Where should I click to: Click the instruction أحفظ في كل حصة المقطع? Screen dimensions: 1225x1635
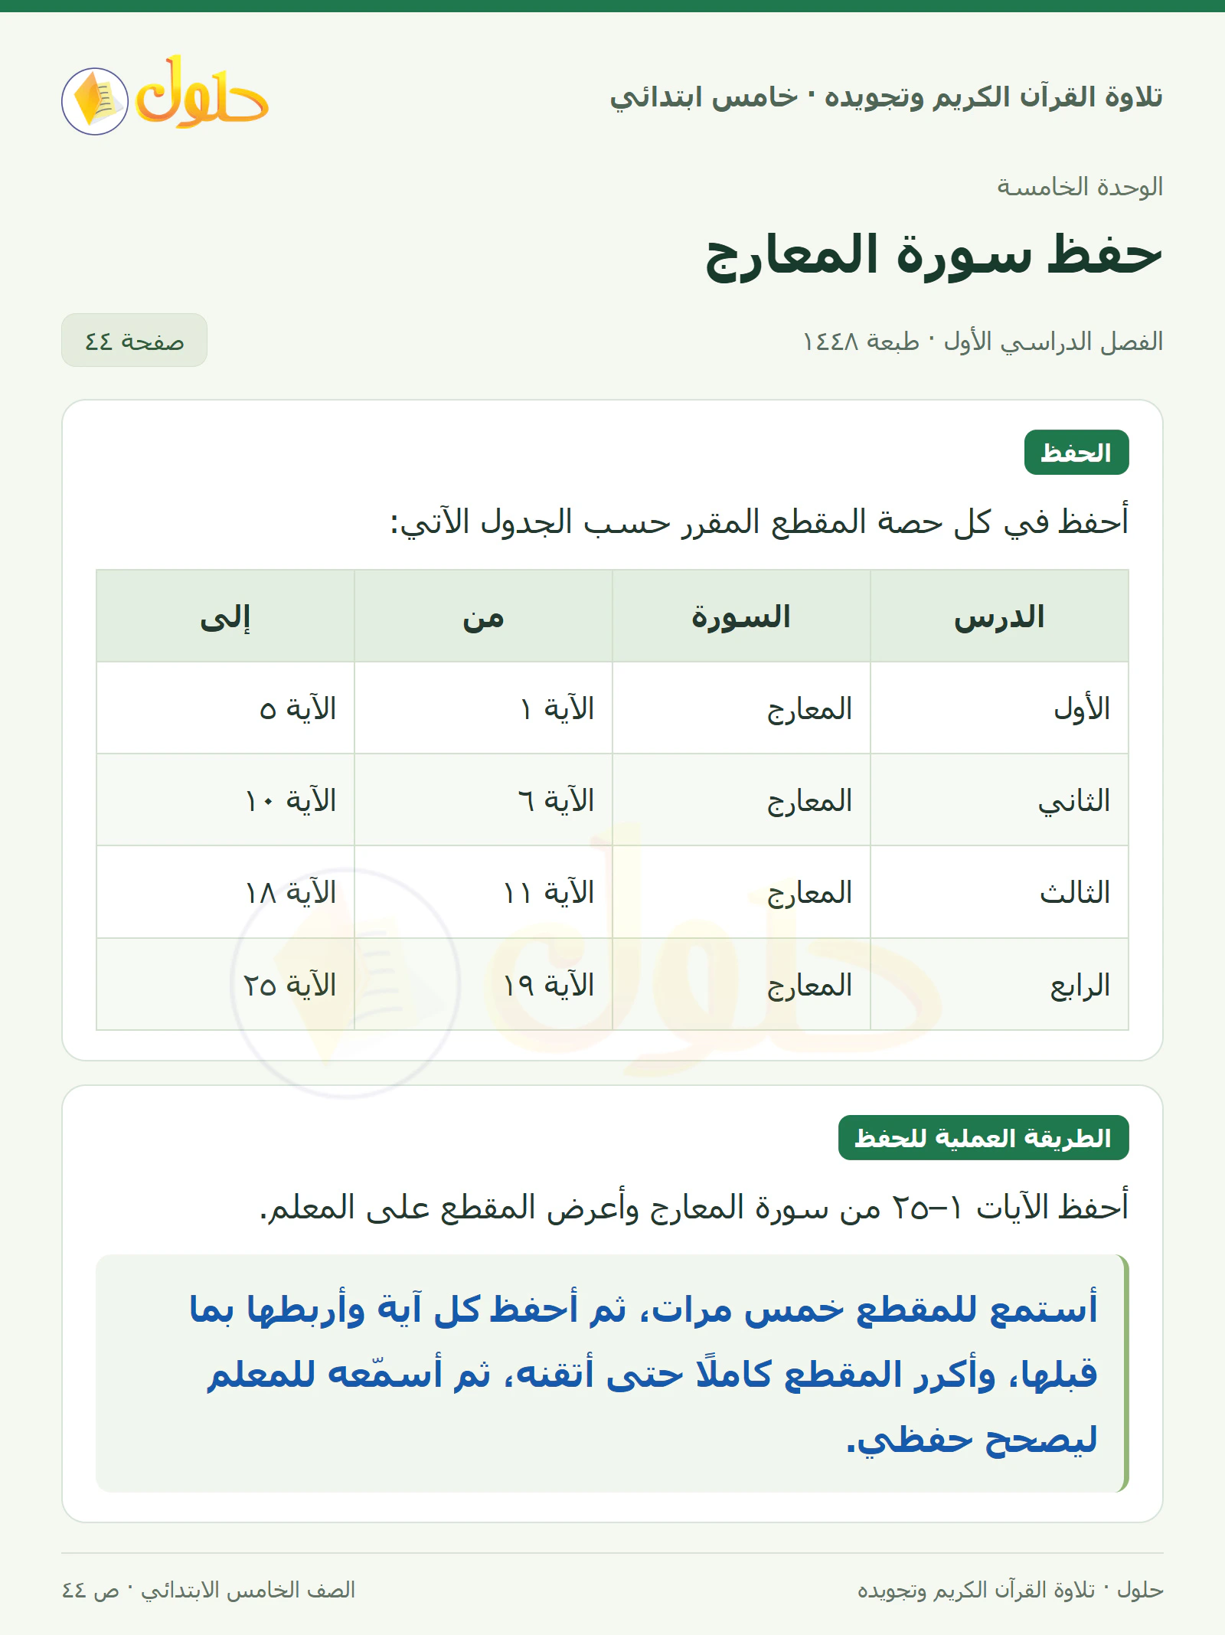coord(759,522)
